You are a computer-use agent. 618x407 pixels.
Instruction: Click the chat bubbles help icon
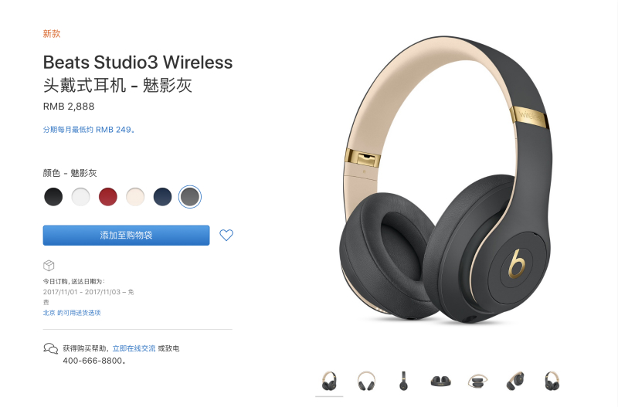tap(50, 348)
